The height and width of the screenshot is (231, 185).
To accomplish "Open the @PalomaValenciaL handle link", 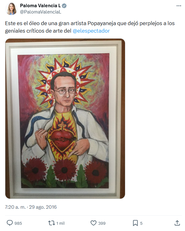I will pos(41,12).
